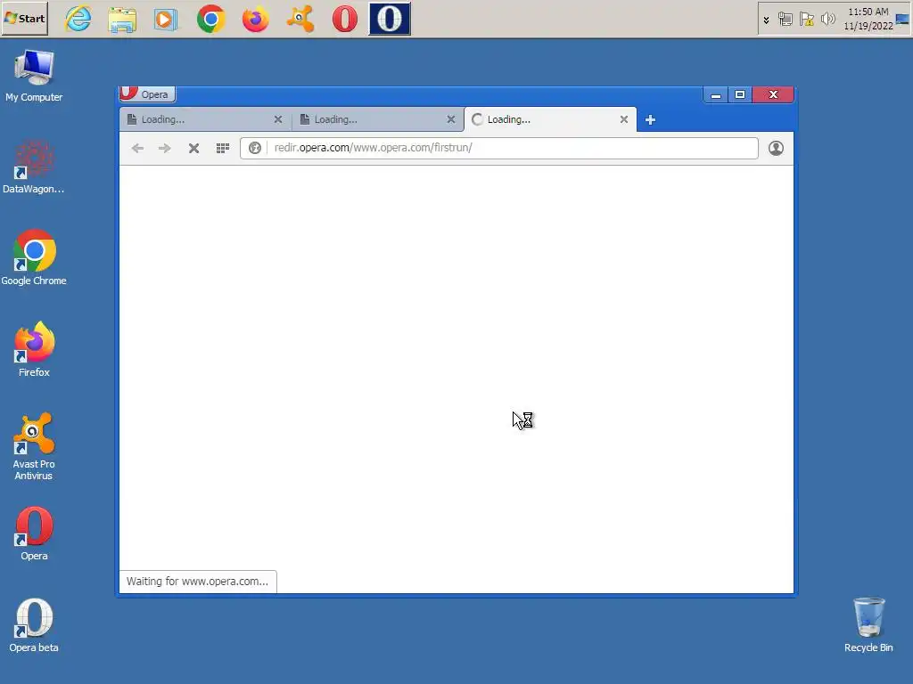Close the Opera window
Screen dimensions: 913x684
pos(773,94)
